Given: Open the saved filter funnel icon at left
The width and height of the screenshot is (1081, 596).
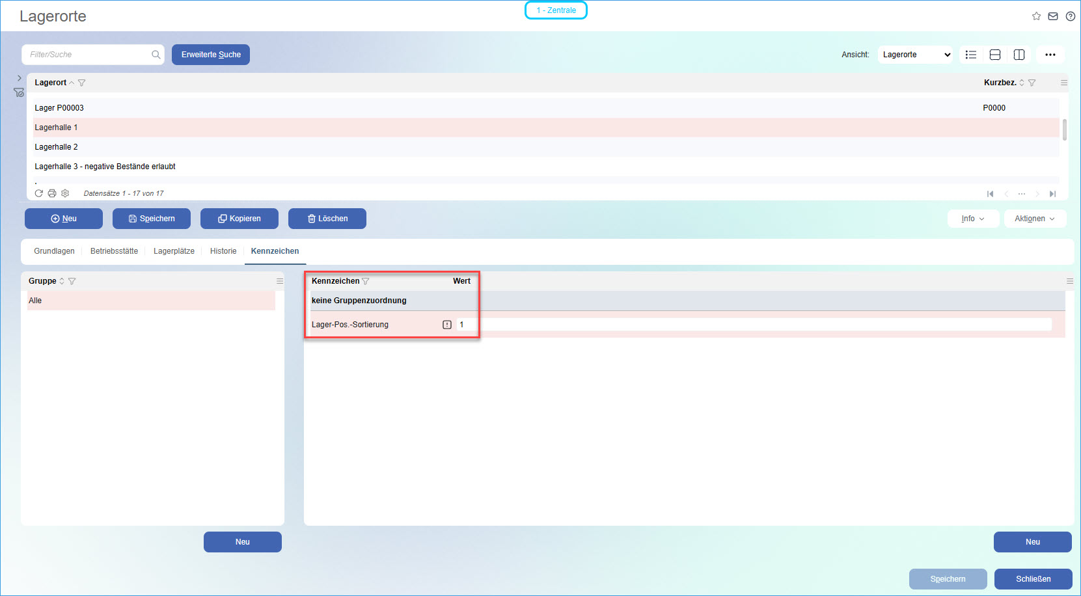Looking at the screenshot, I should point(19,93).
